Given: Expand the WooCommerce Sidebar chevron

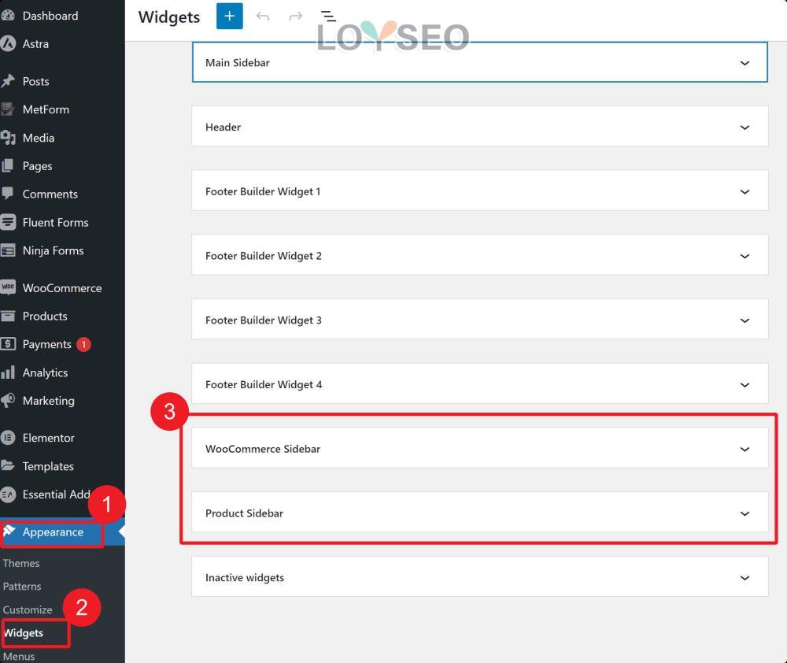Looking at the screenshot, I should point(745,449).
